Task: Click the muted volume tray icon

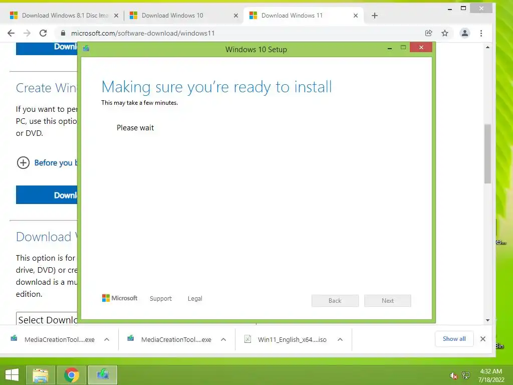Action: coord(453,375)
